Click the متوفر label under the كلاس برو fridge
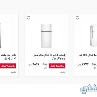 pyautogui.click(x=13, y=72)
